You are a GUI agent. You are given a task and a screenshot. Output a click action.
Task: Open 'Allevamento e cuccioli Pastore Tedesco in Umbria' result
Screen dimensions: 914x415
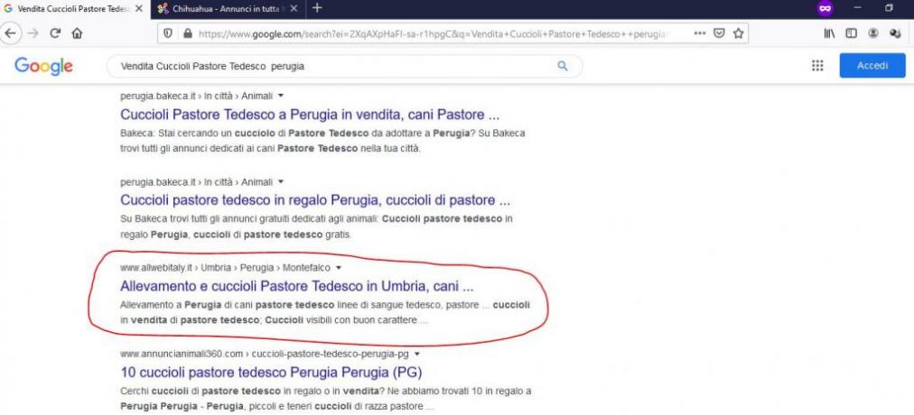297,286
